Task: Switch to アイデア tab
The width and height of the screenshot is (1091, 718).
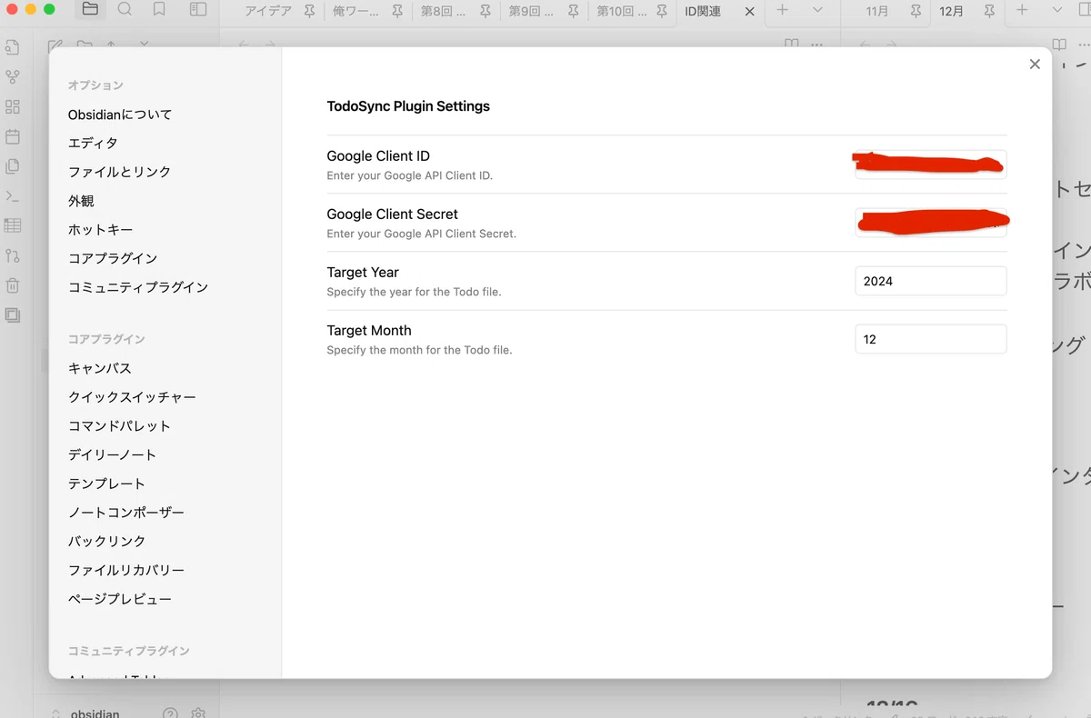Action: pyautogui.click(x=268, y=11)
